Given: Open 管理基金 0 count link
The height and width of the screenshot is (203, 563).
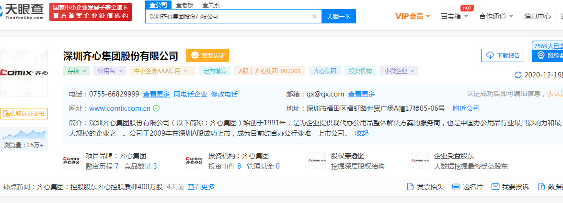Looking at the screenshot, I should click(x=263, y=166).
